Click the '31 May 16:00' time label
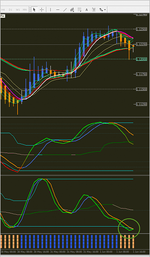The width and height of the screenshot is (150, 257). click(91, 252)
